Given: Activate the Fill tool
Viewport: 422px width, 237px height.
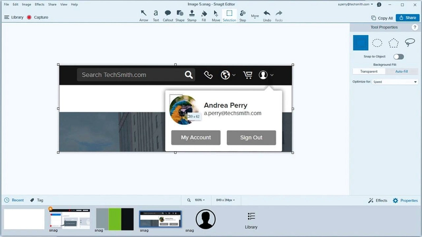Looking at the screenshot, I should point(204,16).
